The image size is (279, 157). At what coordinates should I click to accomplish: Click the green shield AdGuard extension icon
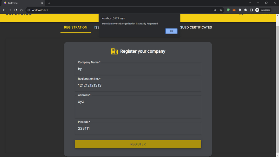point(228,10)
